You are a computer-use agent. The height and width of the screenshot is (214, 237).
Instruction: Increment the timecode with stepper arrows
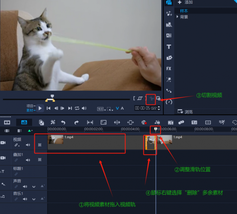pyautogui.click(x=159, y=107)
